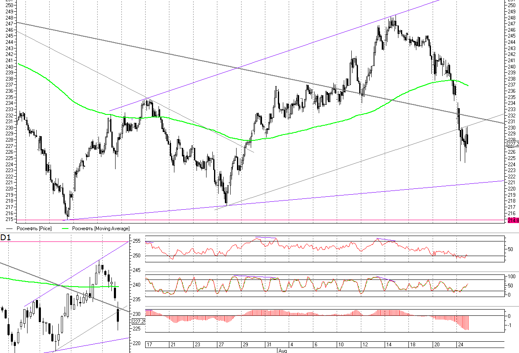The height and width of the screenshot is (353, 519).
Task: Click the 220 level on D1 price axis
Action: click(x=136, y=343)
